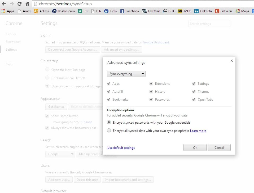Screen dimensions: 254x193
Task: Toggle the Autofill sync checkbox
Action: coord(108,91)
